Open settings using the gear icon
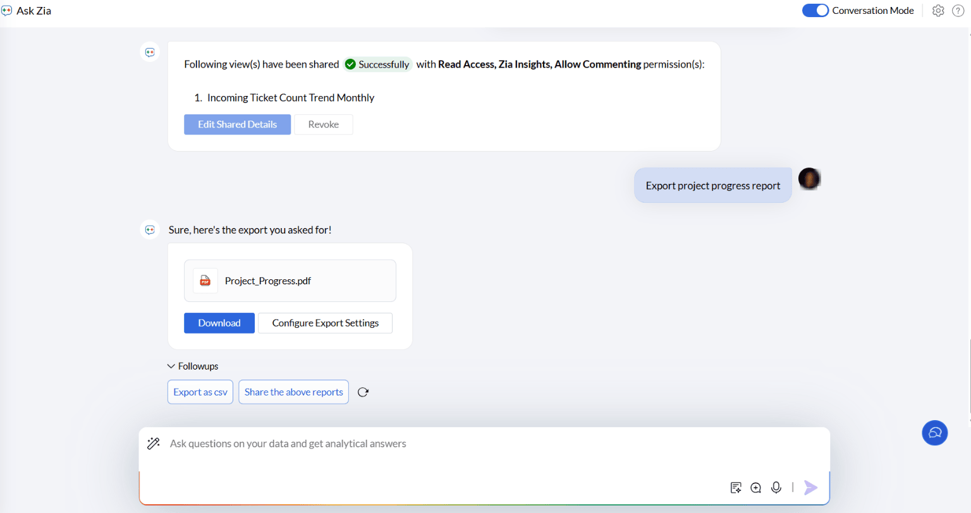The height and width of the screenshot is (513, 971). (x=938, y=11)
